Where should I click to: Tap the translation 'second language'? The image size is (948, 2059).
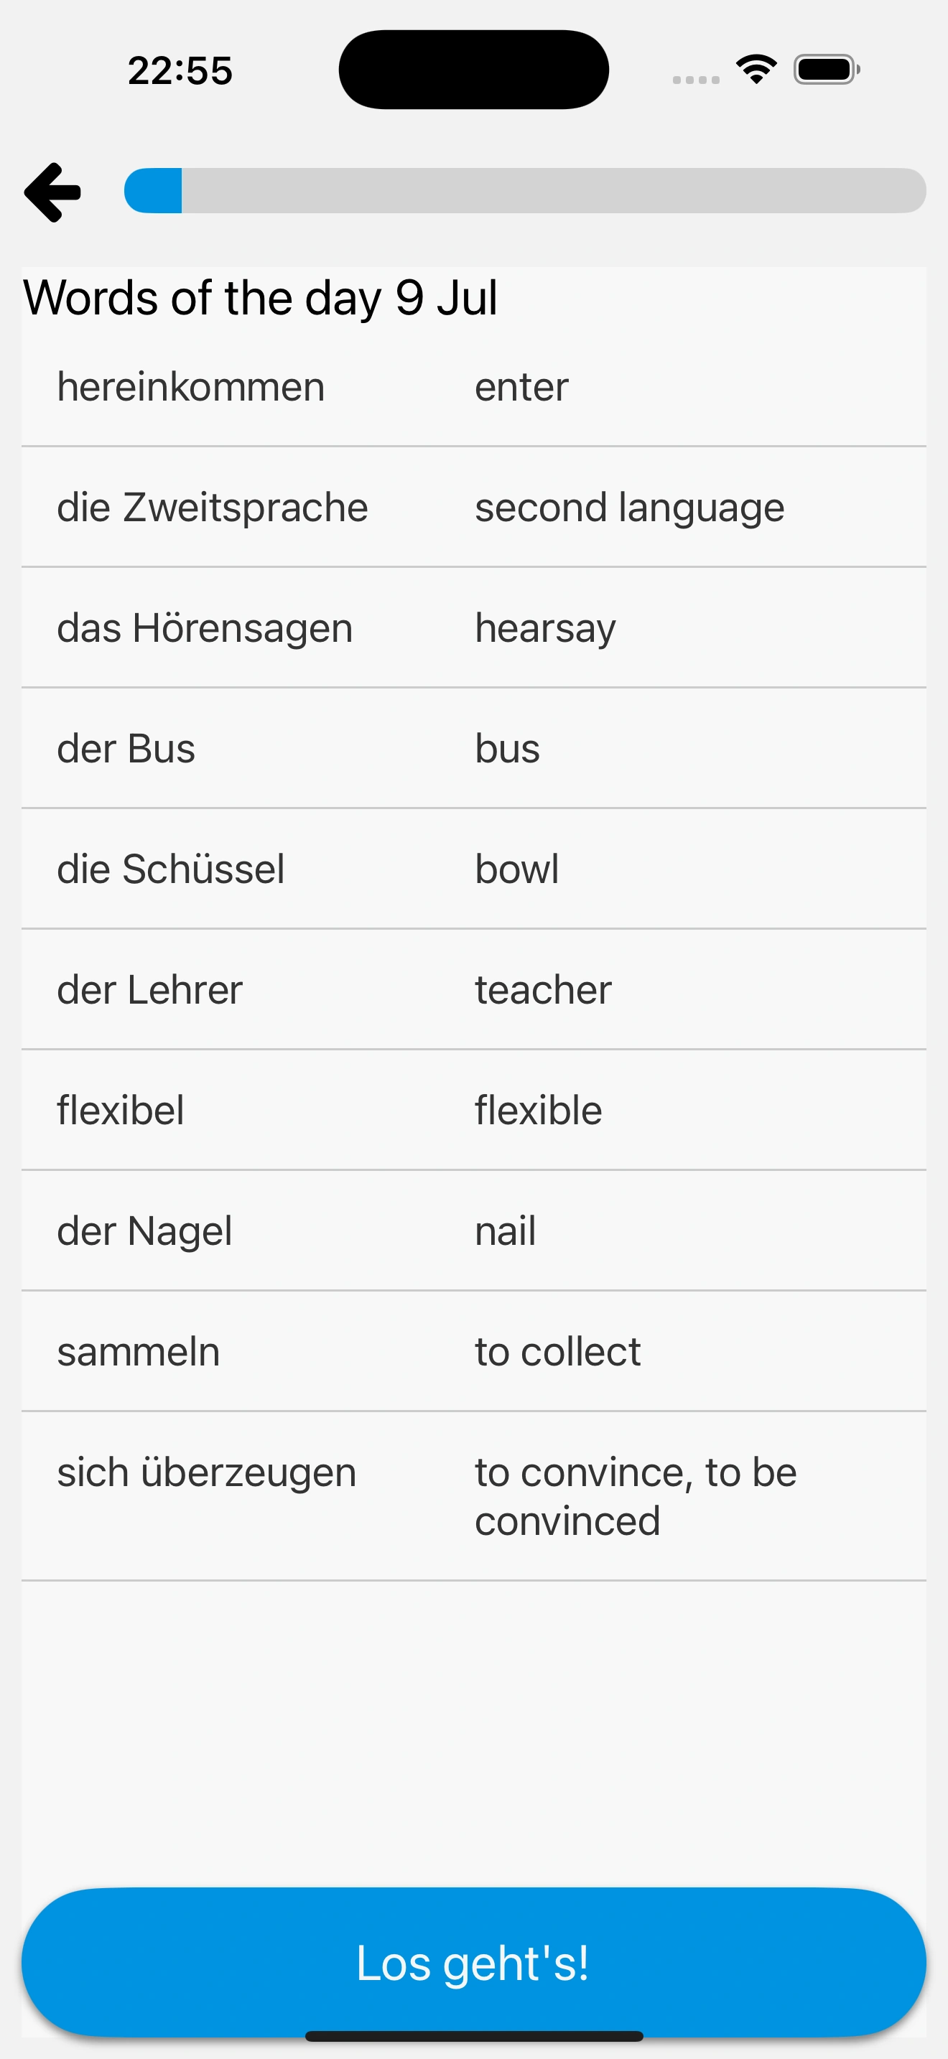[629, 508]
